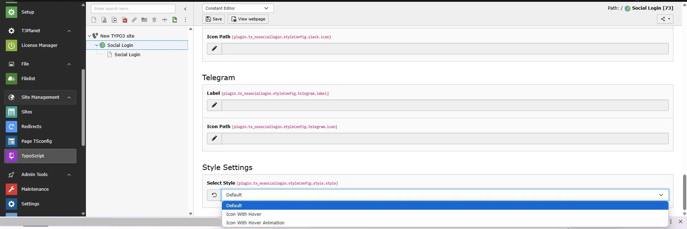Click the folder page type icon
687x229 pixels.
point(144,20)
